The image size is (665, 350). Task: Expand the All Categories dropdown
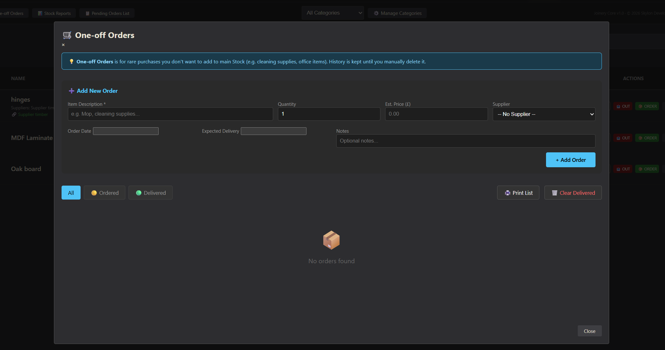click(332, 13)
